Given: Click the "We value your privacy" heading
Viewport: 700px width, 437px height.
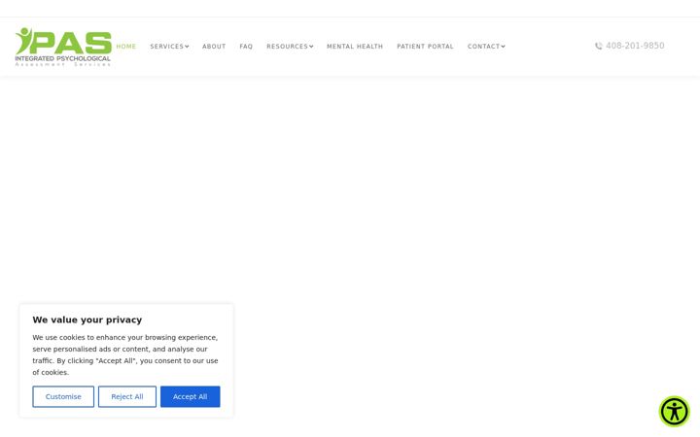Looking at the screenshot, I should click(87, 319).
